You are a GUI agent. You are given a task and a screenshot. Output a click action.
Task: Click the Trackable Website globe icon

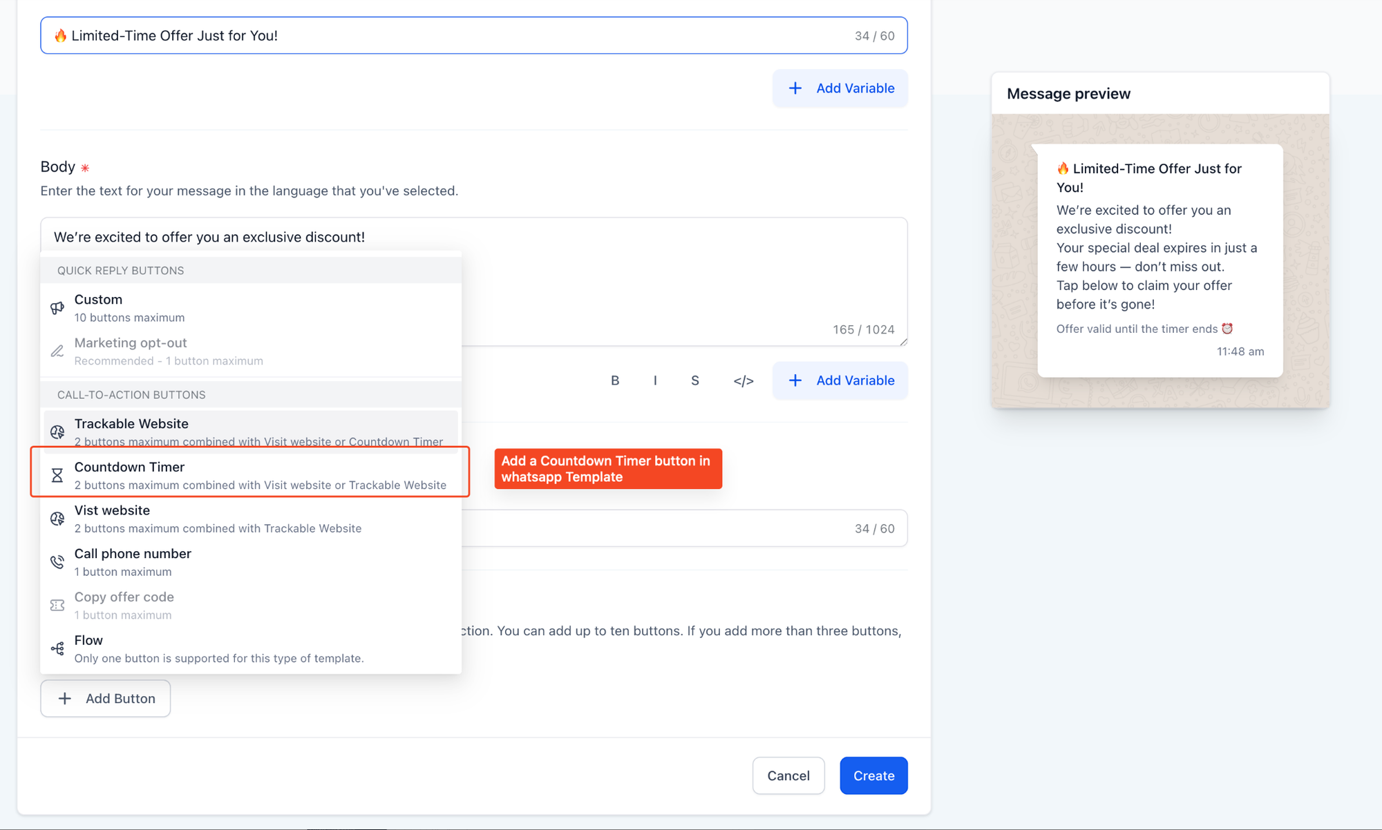[57, 432]
